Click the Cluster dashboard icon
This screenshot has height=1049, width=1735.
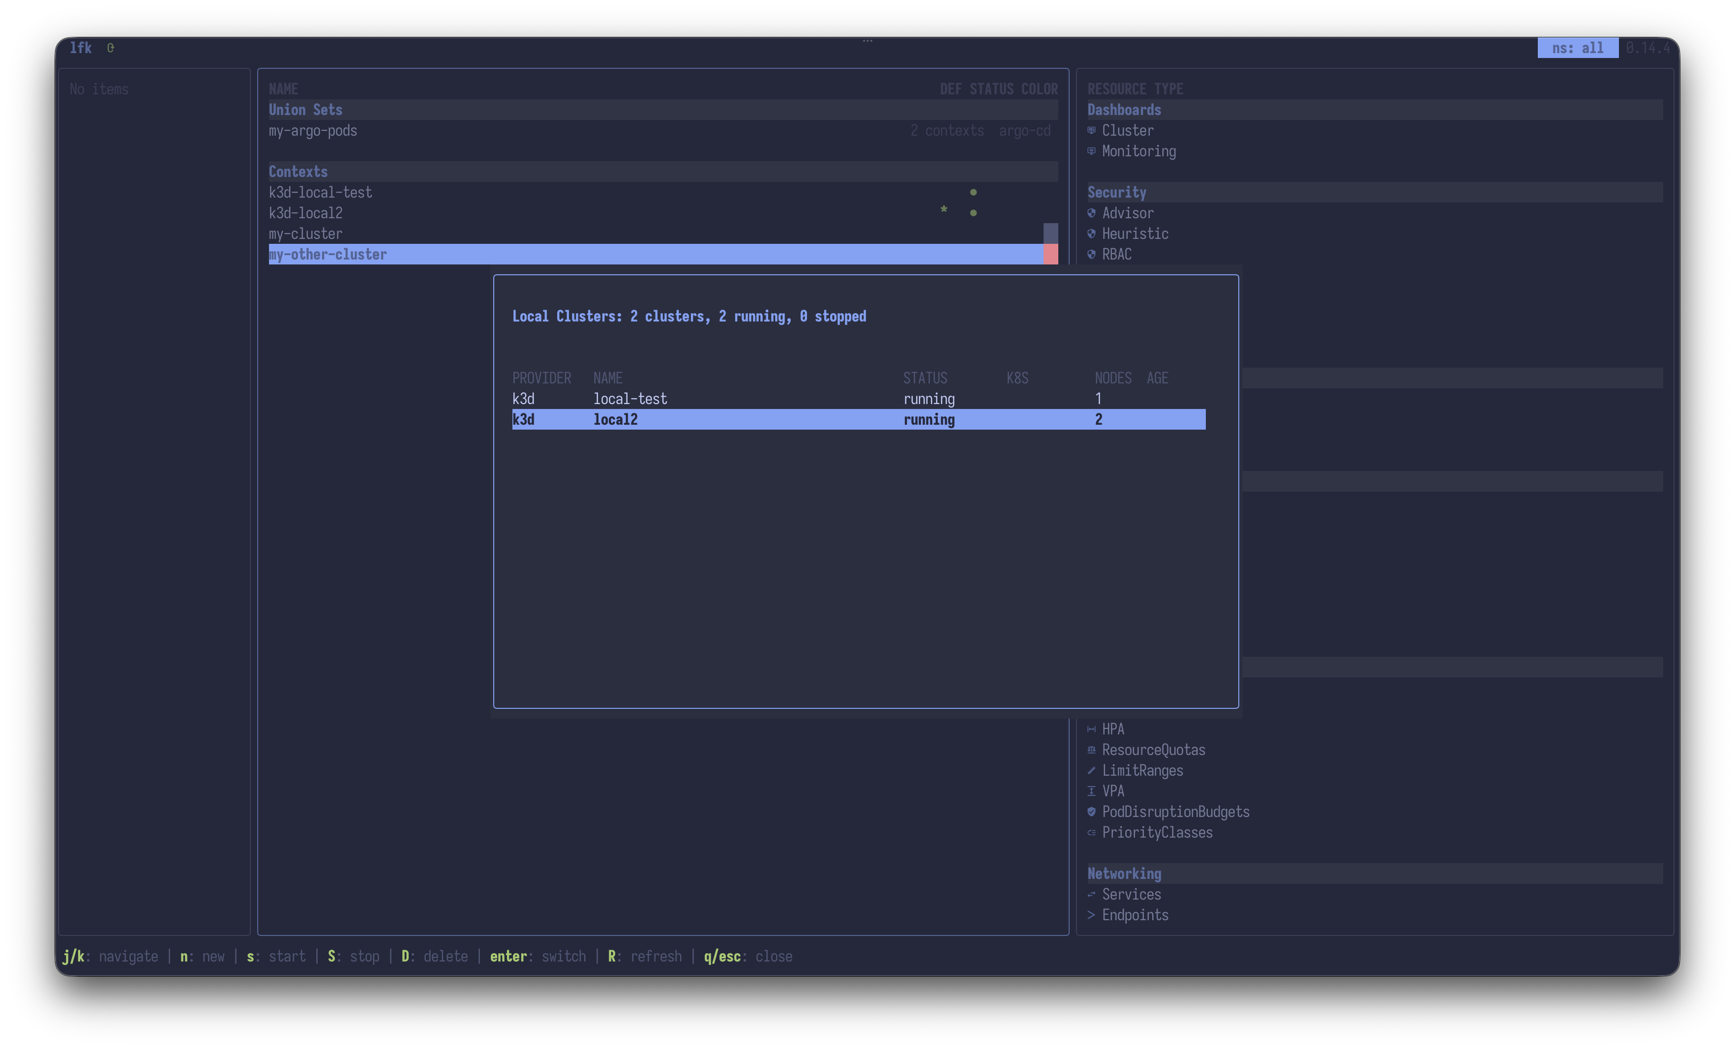(1091, 130)
